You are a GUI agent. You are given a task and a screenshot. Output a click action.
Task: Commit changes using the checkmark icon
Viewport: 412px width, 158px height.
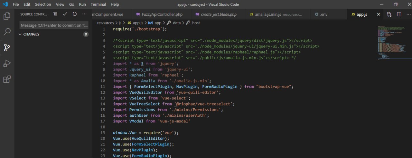65,14
